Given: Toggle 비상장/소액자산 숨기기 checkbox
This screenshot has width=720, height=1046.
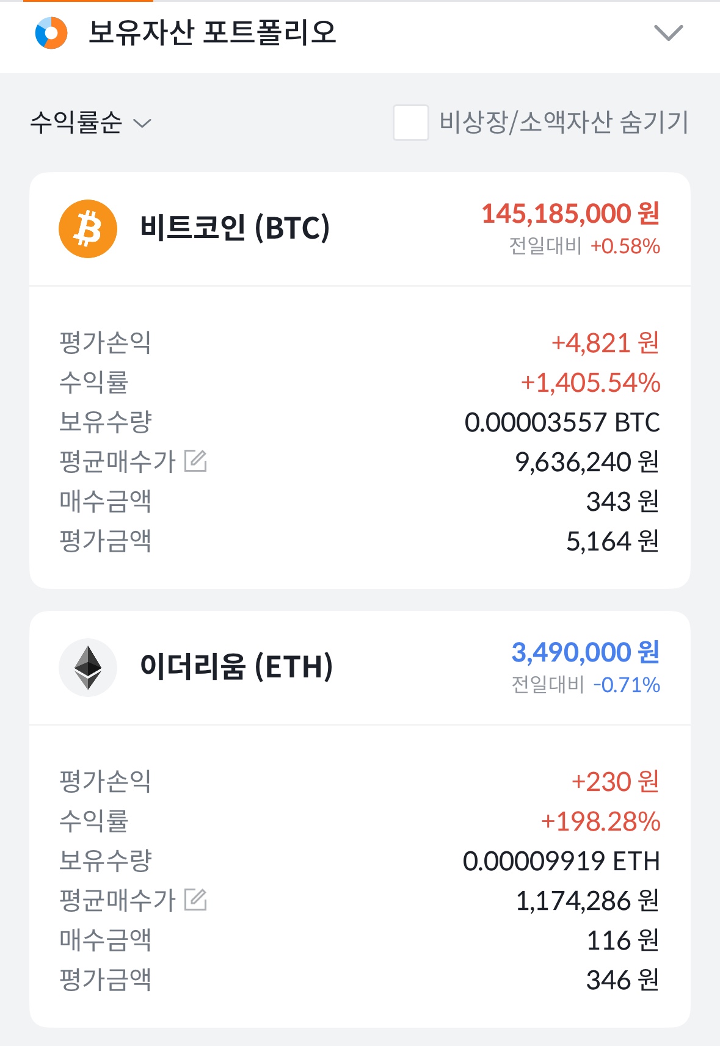Looking at the screenshot, I should [410, 123].
